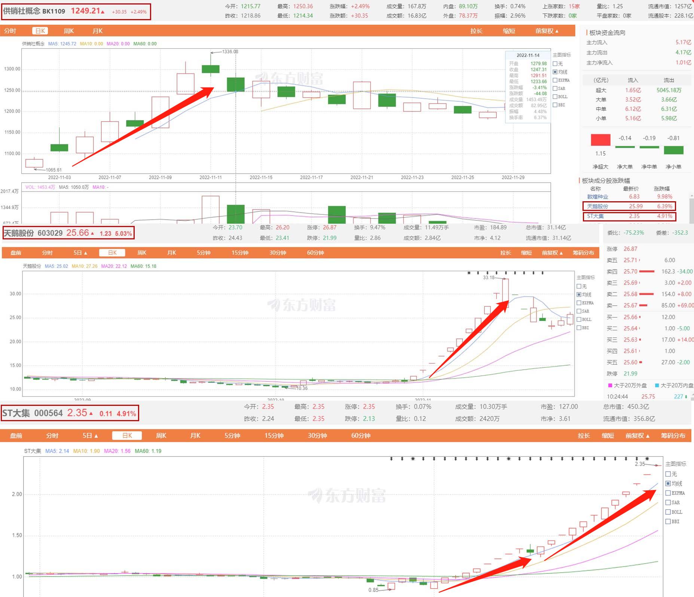This screenshot has height=597, width=694.
Task: Click the 净小单 green bar in fund flow
Action: point(673,150)
